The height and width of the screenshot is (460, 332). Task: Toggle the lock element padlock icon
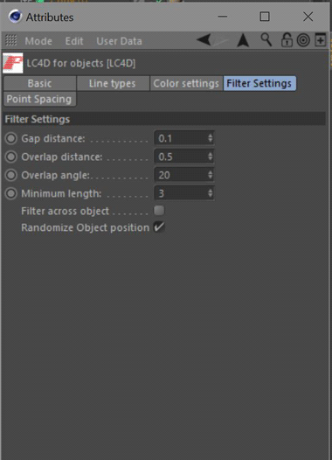tap(287, 40)
